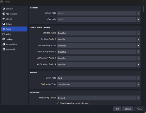Click the 'Monitoring Device' label

click(48, 98)
